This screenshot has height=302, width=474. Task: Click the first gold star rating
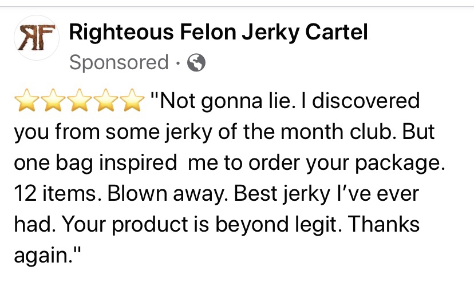coord(26,102)
